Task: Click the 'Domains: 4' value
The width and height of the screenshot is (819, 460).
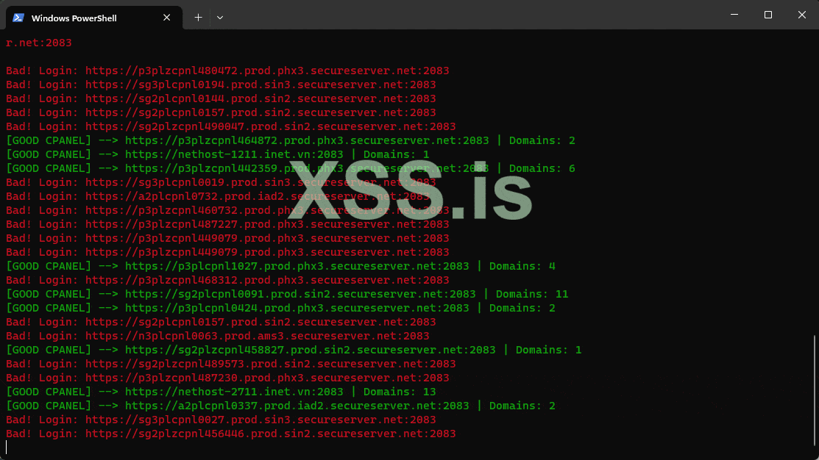Action: click(522, 267)
